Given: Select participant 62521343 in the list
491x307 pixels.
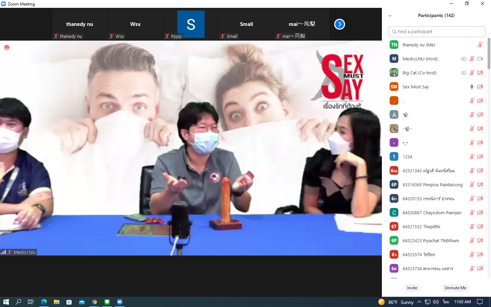Looking at the screenshot, I should coord(437,171).
